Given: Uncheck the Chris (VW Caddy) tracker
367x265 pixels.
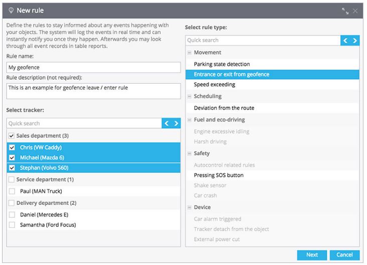Looking at the screenshot, I should (12, 148).
